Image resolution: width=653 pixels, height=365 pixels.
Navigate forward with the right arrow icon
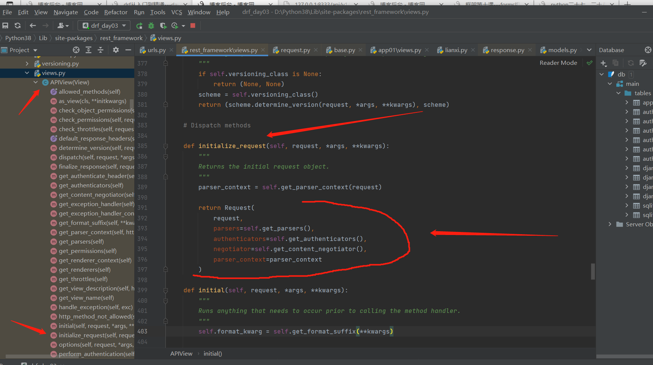[x=45, y=25]
